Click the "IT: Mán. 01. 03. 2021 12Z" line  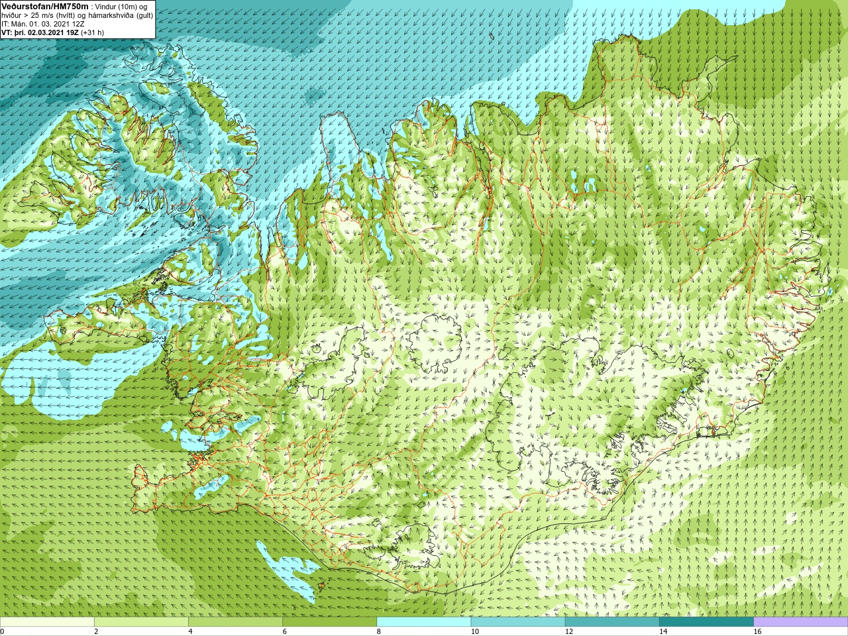[43, 24]
